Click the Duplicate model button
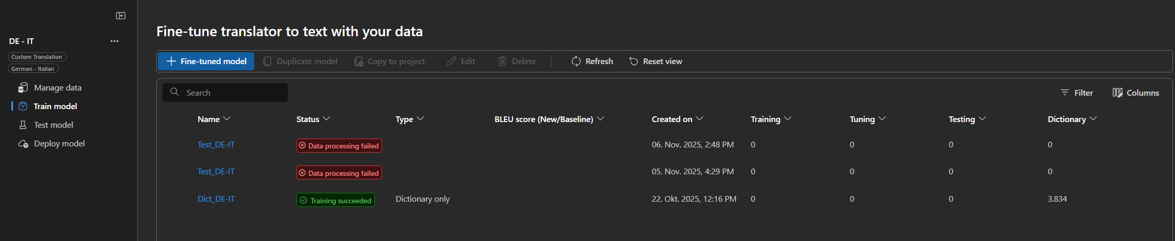This screenshot has height=241, width=1175. tap(300, 61)
